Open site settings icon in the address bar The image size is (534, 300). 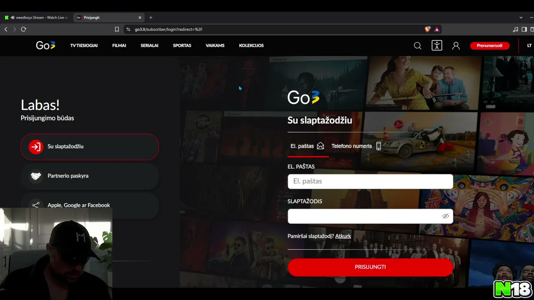pyautogui.click(x=128, y=29)
